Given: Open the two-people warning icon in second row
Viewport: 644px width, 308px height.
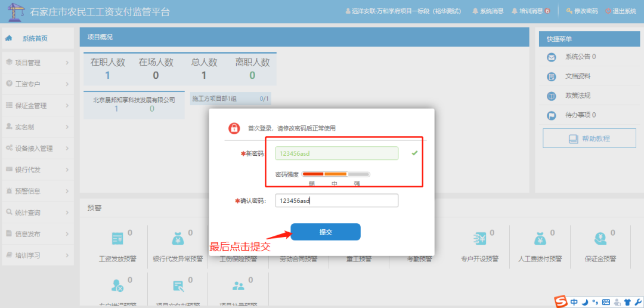Looking at the screenshot, I should (238, 285).
